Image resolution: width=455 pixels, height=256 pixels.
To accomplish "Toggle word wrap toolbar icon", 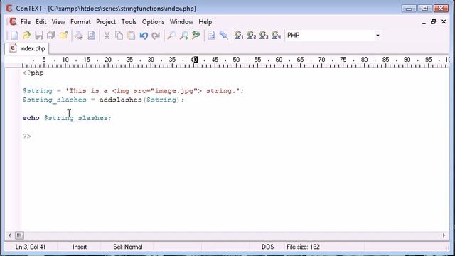I will [212, 36].
